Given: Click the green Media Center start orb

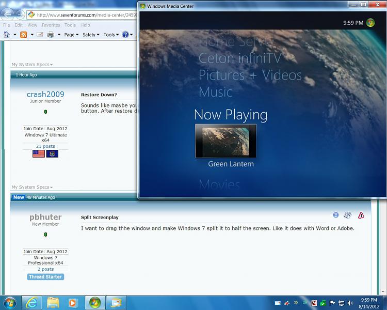Looking at the screenshot, I should click(x=370, y=23).
